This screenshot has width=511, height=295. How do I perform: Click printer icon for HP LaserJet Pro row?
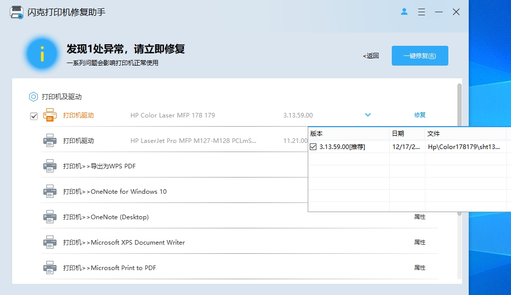[49, 140]
